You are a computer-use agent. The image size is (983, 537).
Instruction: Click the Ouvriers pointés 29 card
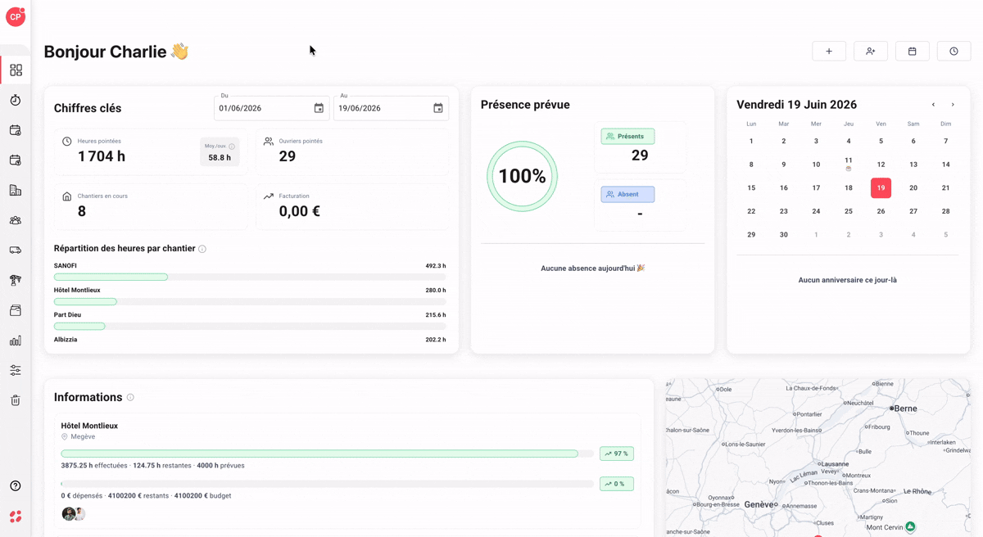point(352,151)
